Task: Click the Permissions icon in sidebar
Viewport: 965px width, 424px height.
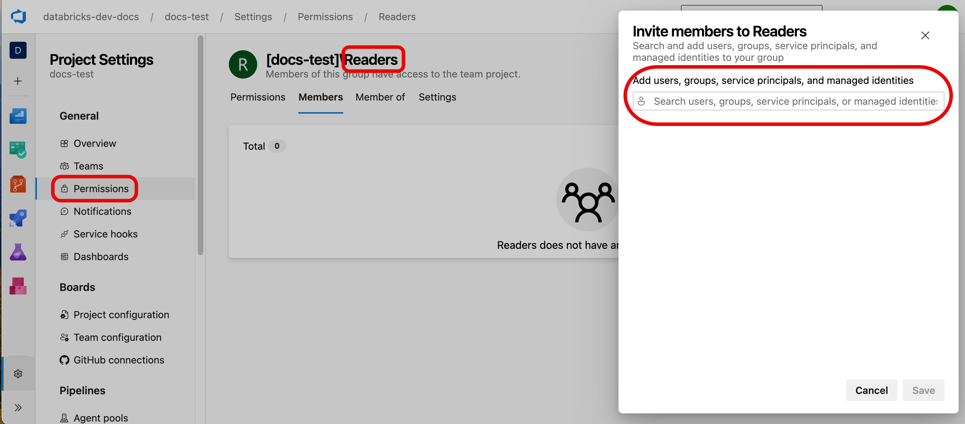Action: [64, 189]
